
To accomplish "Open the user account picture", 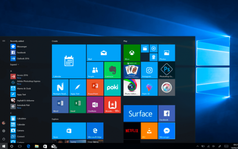I will [x=4, y=123].
